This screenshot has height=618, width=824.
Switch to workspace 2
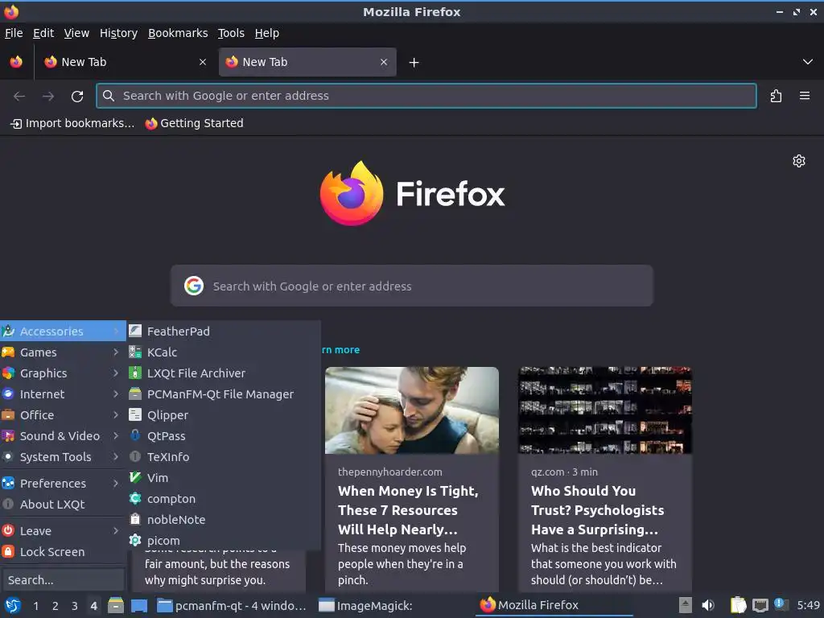[x=56, y=606]
